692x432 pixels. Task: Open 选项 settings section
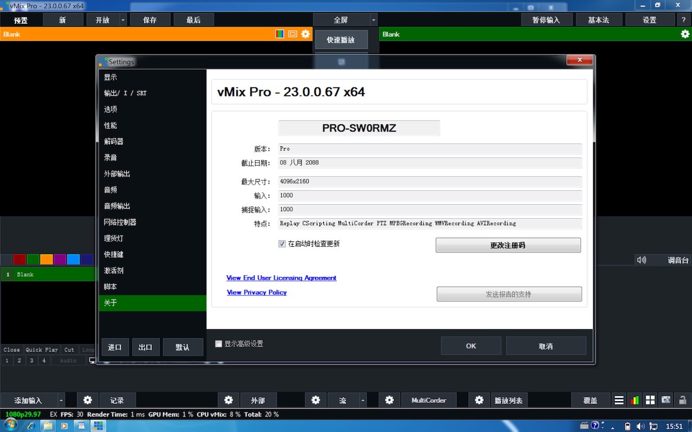[152, 109]
